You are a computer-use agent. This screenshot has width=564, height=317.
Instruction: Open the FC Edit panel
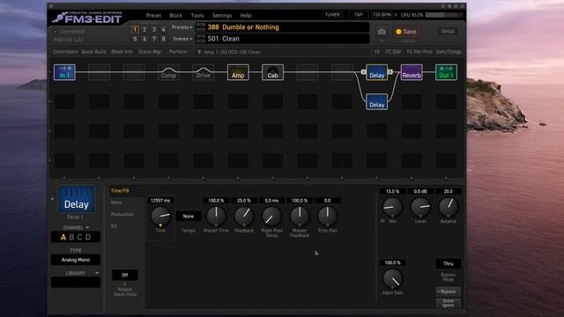pos(393,52)
